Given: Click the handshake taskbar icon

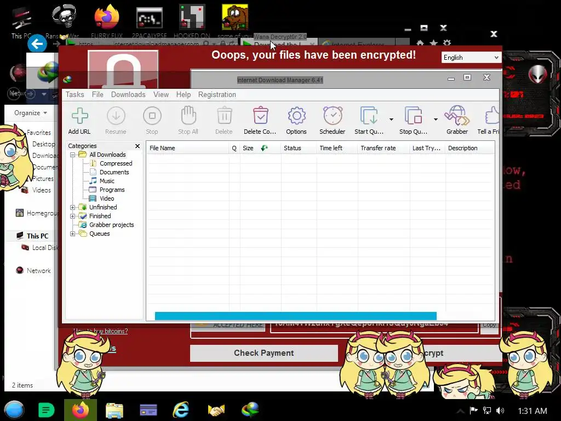Looking at the screenshot, I should (216, 410).
